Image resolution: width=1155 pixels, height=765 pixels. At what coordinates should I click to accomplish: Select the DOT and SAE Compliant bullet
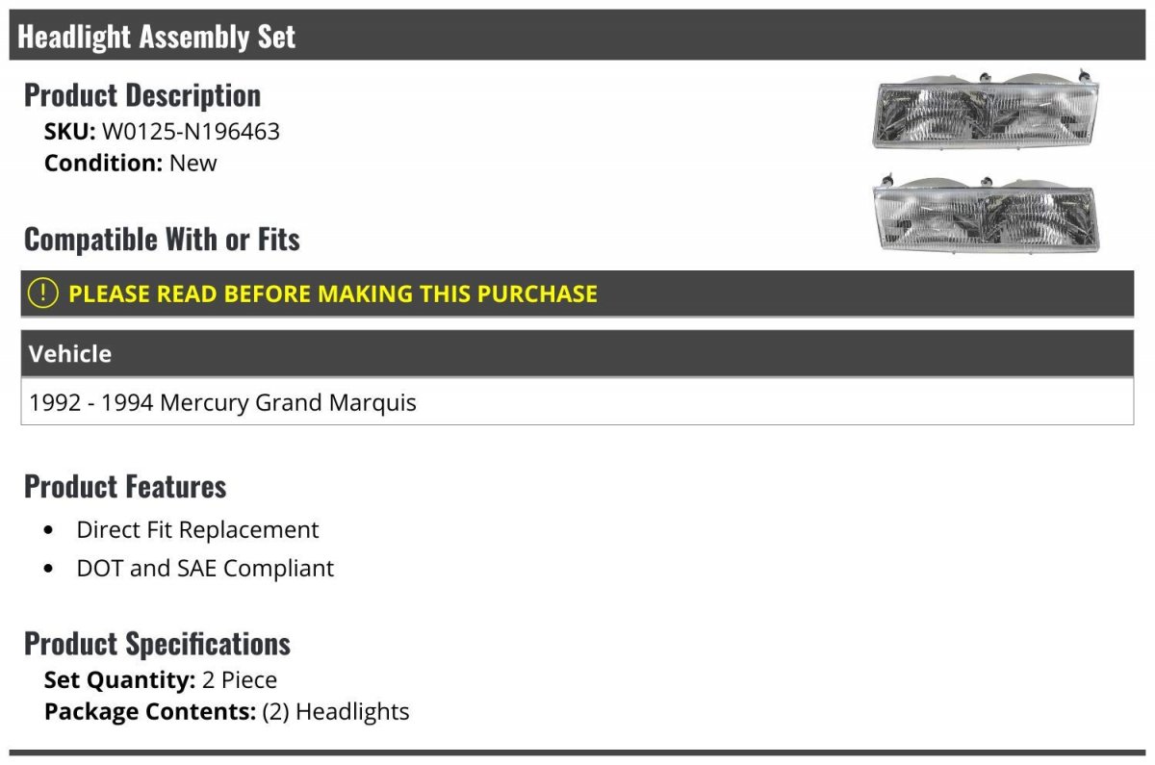point(205,568)
